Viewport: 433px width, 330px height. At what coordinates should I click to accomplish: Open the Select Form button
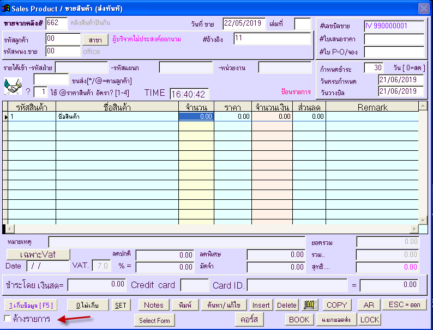(x=154, y=320)
